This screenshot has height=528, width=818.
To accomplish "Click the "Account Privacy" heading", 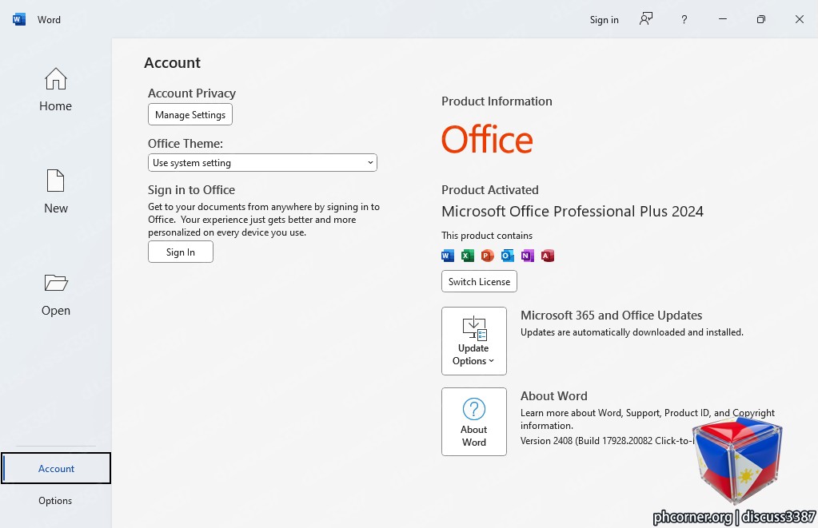I will coord(191,93).
